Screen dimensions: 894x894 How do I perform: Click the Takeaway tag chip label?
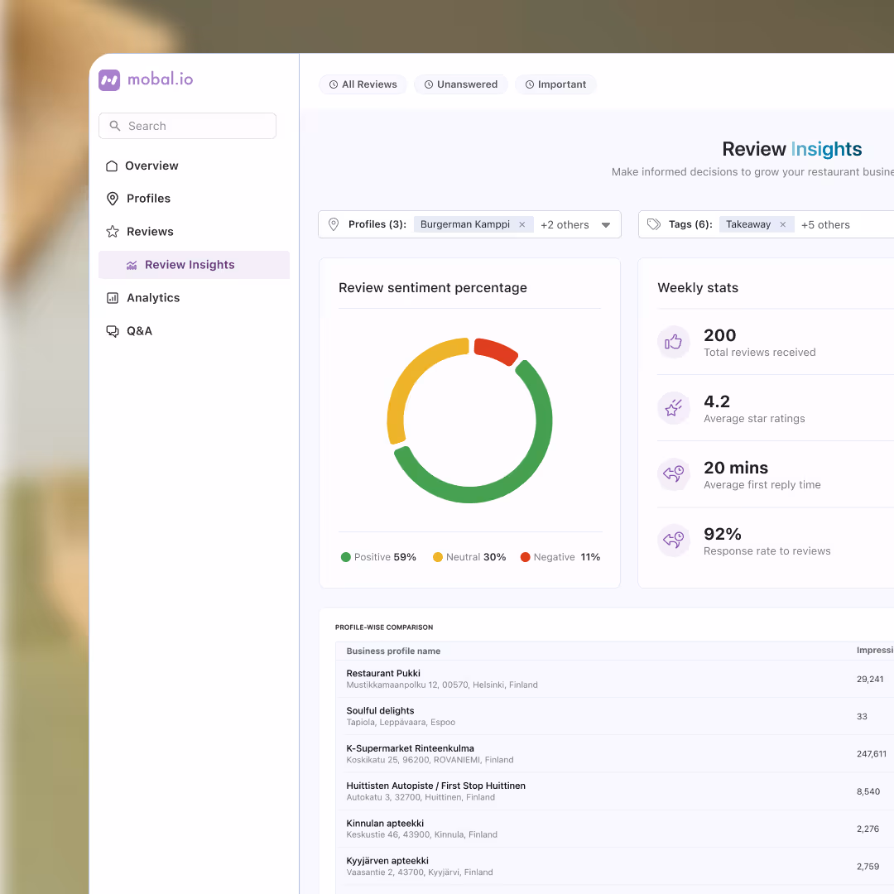(748, 224)
